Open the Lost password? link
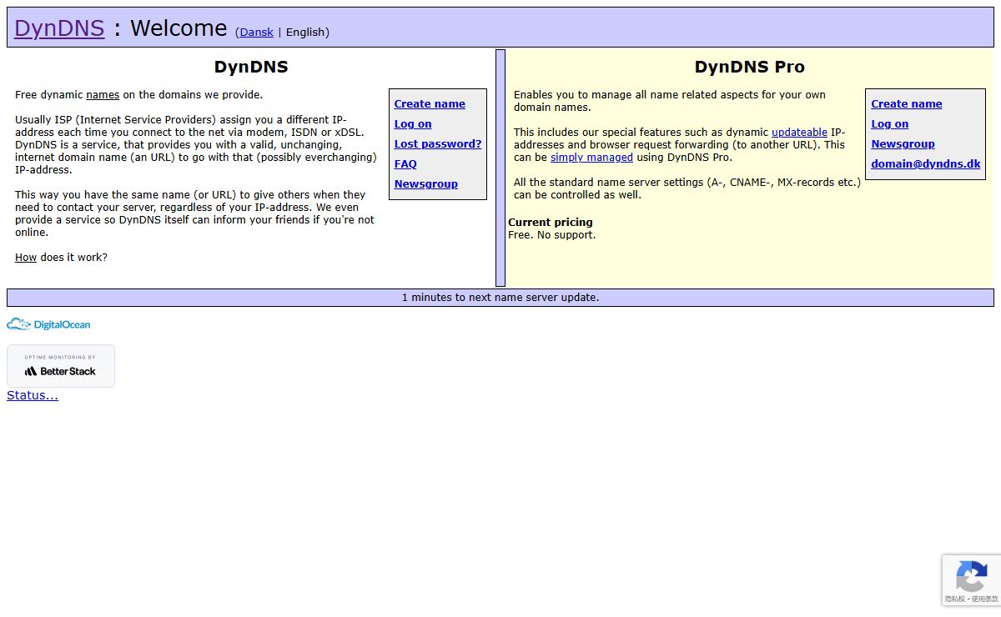Image resolution: width=1001 pixels, height=617 pixels. tap(438, 143)
